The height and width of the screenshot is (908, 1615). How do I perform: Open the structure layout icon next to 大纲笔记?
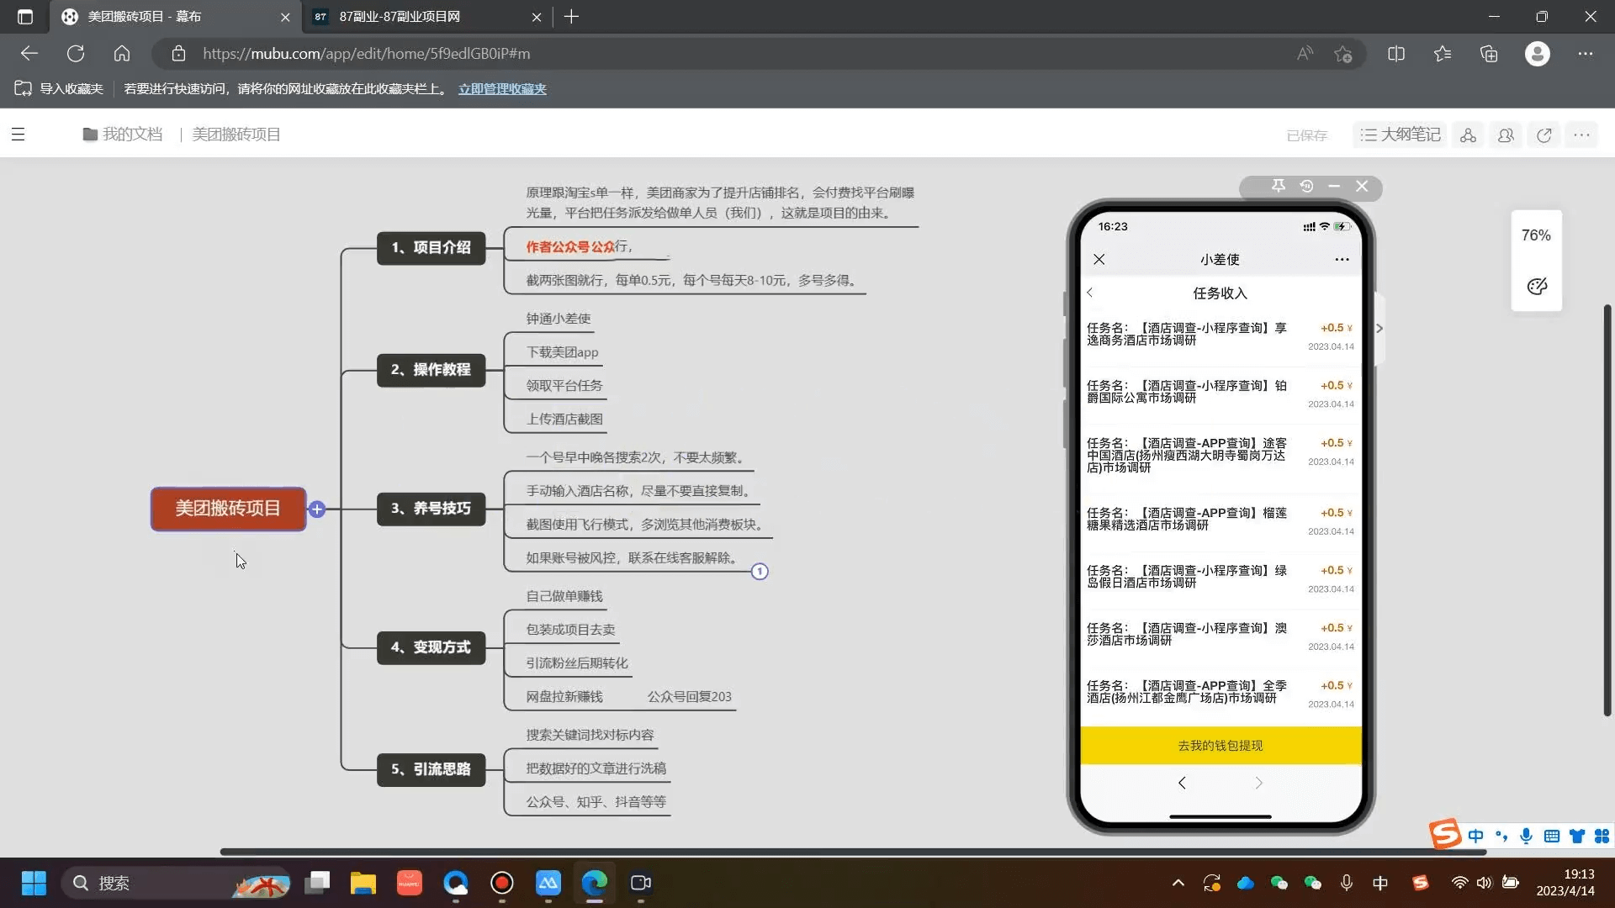coord(1468,135)
